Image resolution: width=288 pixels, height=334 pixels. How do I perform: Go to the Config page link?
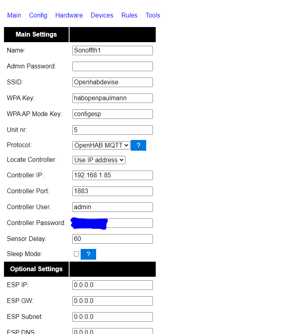point(38,16)
